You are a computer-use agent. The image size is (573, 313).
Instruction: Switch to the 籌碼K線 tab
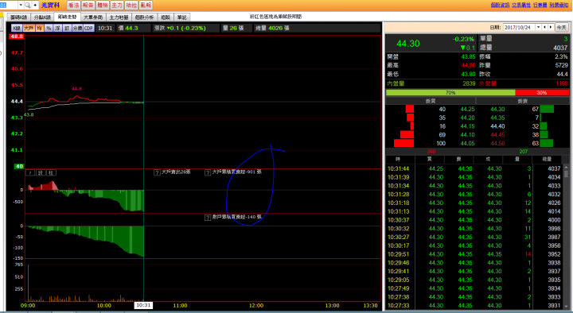18,17
